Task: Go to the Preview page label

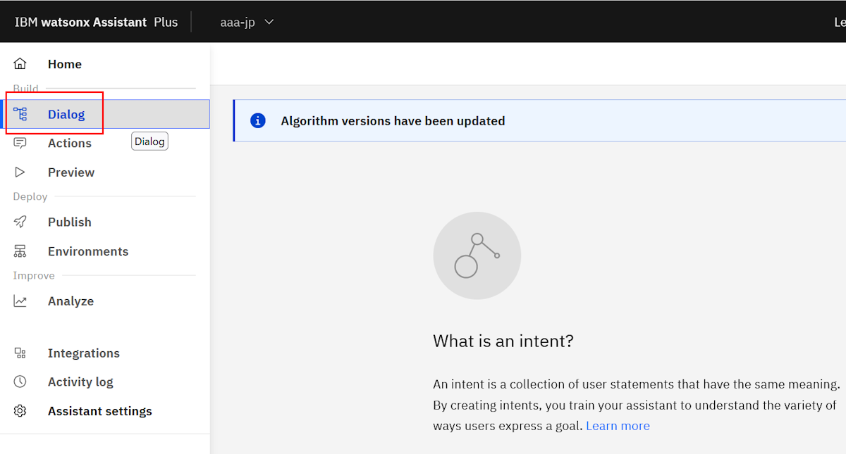Action: click(71, 172)
